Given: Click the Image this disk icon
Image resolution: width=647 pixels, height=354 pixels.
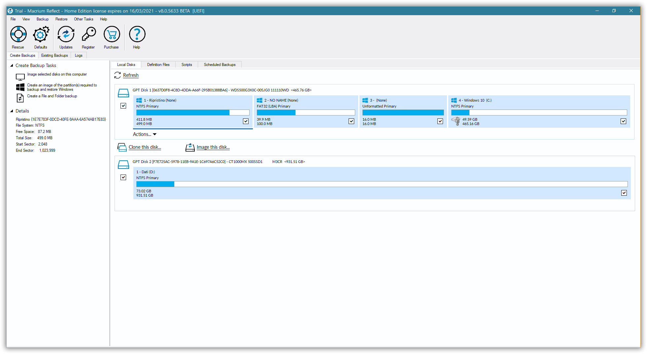Looking at the screenshot, I should coord(190,147).
